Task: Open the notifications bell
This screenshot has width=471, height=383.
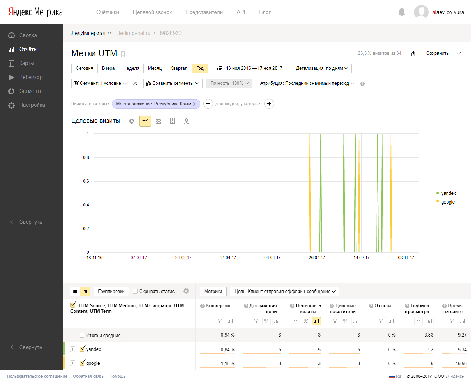Action: (x=402, y=12)
